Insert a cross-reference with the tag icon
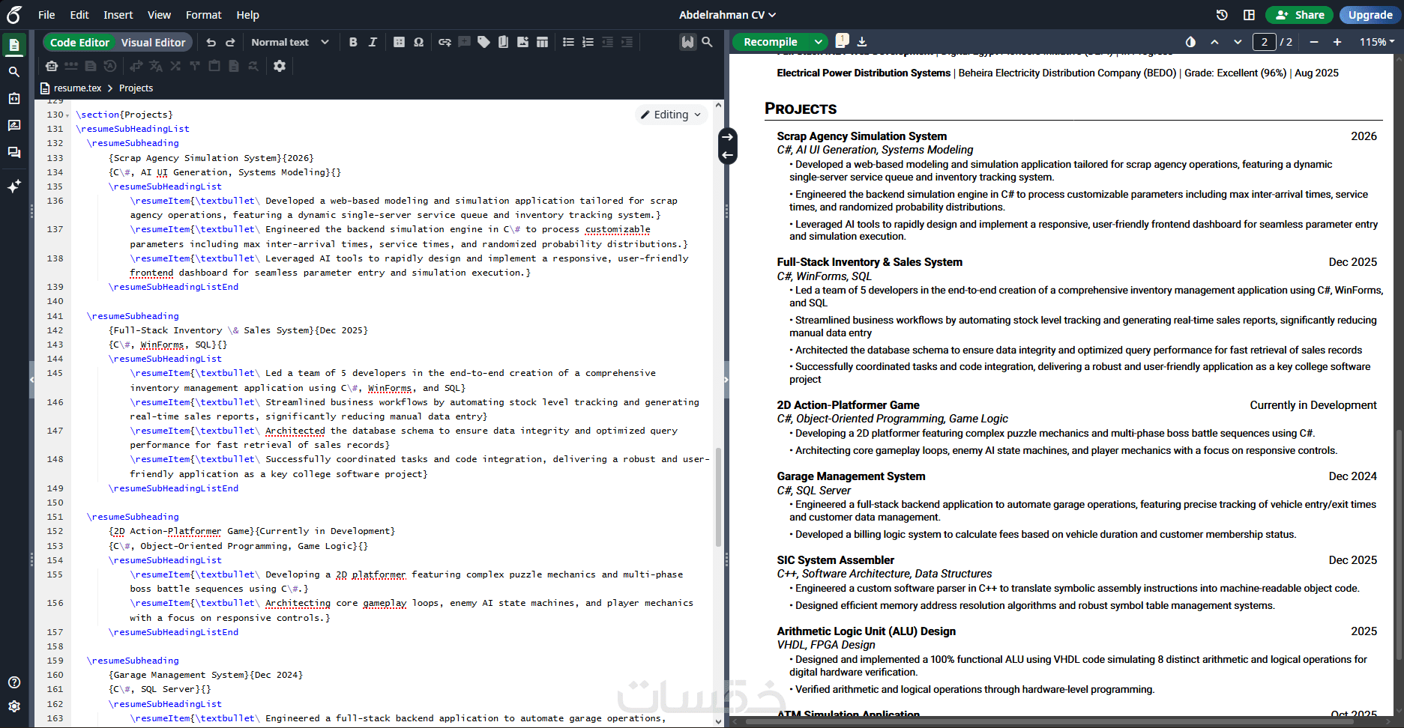Screen dimensions: 1404x728 483,43
